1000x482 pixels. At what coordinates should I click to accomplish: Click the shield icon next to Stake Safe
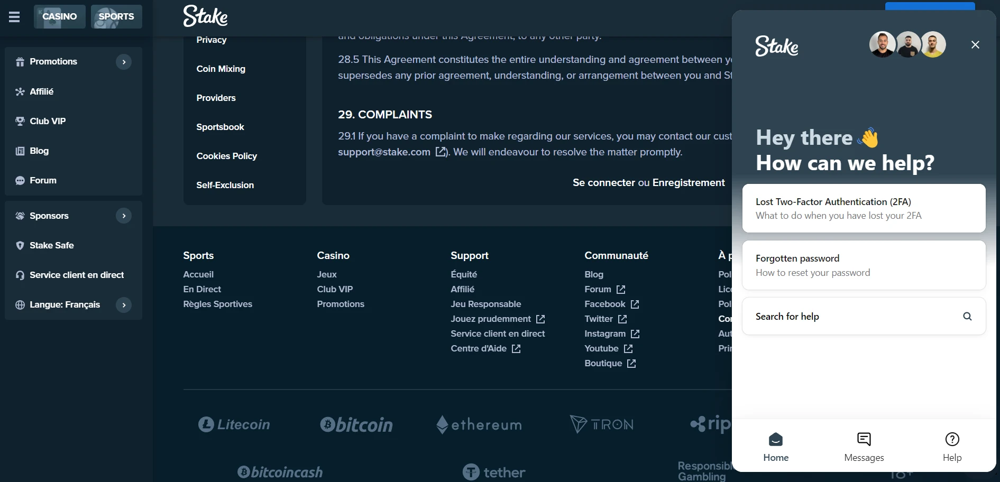20,245
